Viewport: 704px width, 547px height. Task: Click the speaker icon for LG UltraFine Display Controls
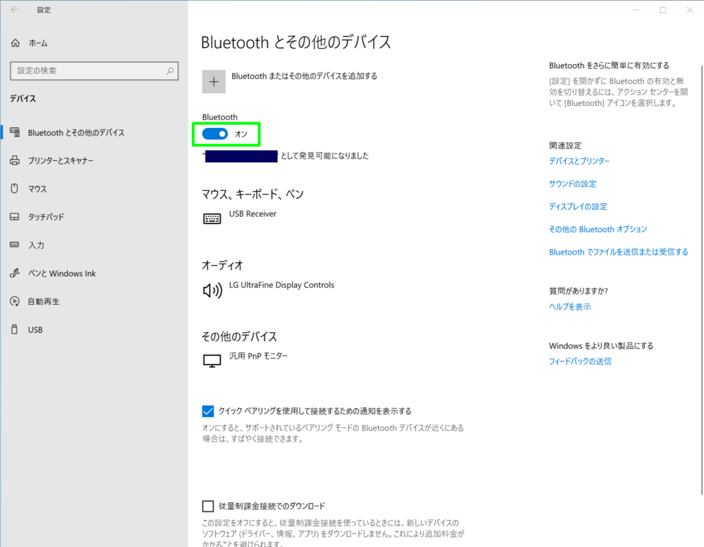tap(212, 290)
